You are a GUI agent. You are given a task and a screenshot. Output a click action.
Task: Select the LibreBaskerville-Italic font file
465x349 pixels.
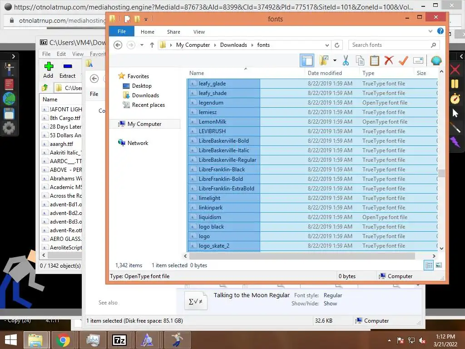click(x=224, y=150)
